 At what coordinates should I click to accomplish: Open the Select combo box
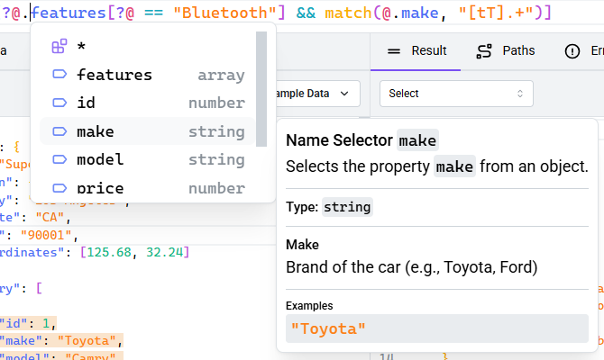pyautogui.click(x=456, y=94)
